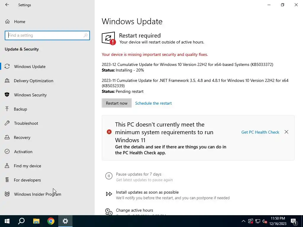The image size is (303, 227).
Task: Click the Windows Update sync arrows icon in sidebar
Action: click(7, 67)
